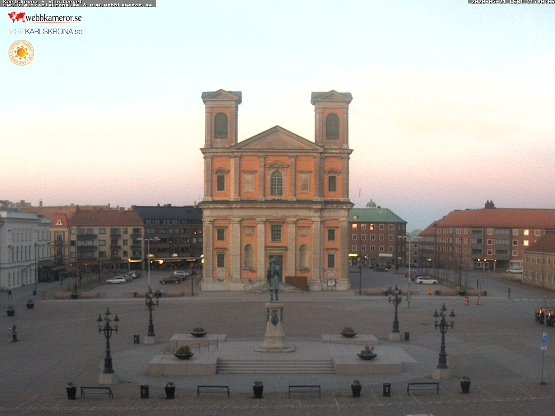Click the round sun emblem badge
Image resolution: width=555 pixels, height=416 pixels.
pyautogui.click(x=21, y=53)
